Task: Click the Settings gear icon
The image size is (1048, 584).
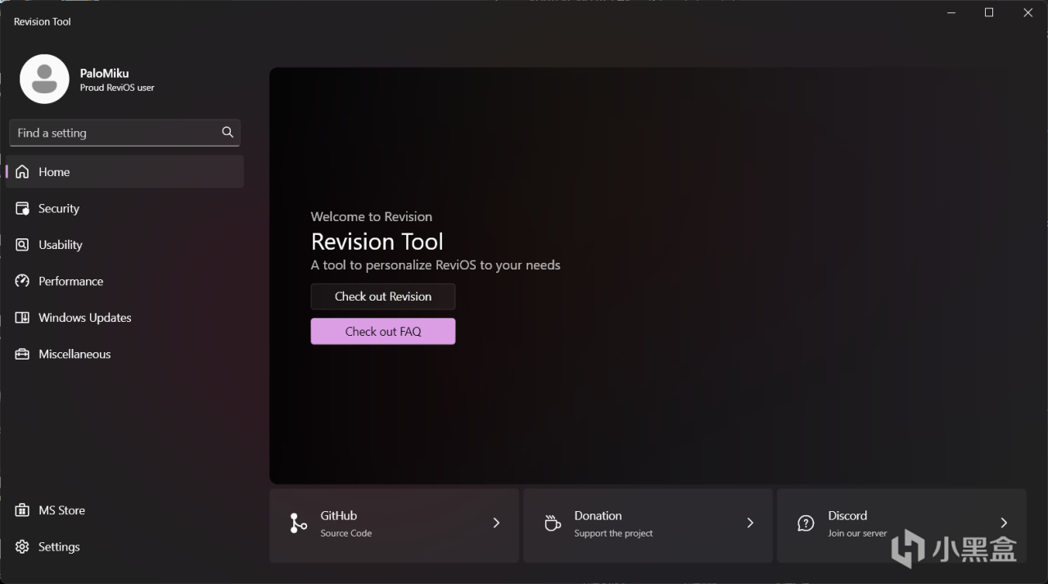Action: [x=22, y=547]
